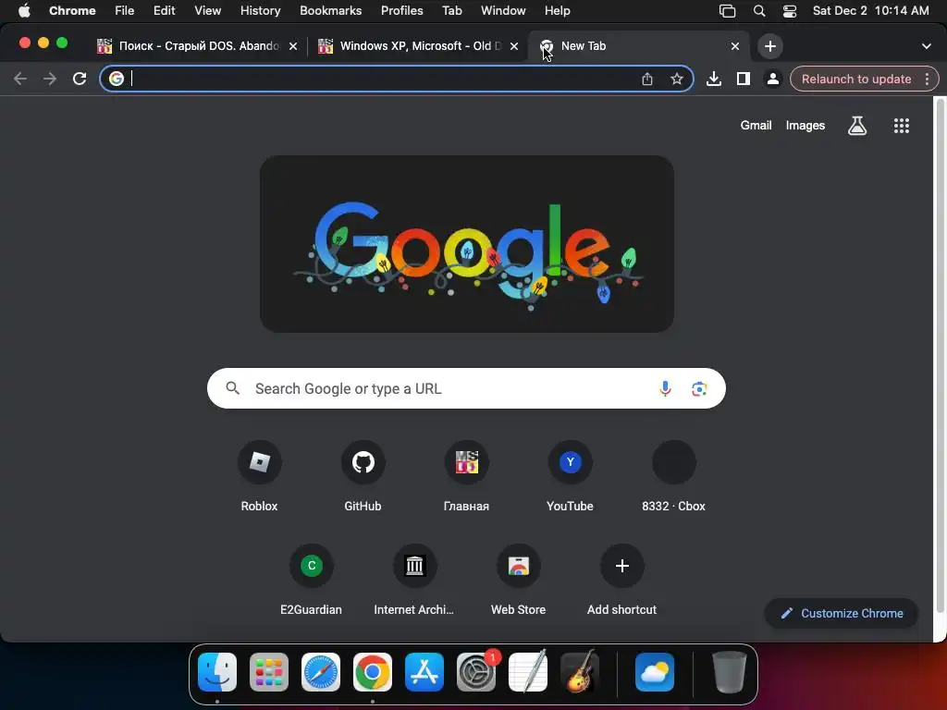947x710 pixels.
Task: Open the Tab menu
Action: 451,11
